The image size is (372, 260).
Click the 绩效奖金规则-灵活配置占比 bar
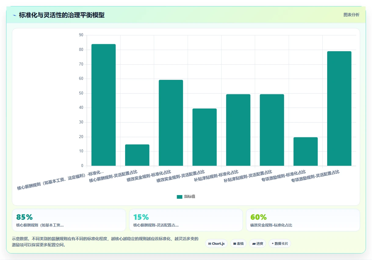click(x=204, y=137)
